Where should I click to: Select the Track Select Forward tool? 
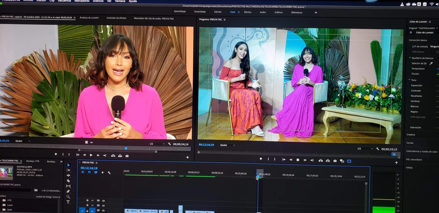coord(69,170)
